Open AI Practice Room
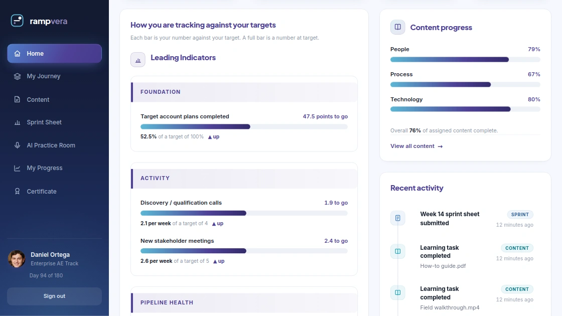 click(x=55, y=145)
